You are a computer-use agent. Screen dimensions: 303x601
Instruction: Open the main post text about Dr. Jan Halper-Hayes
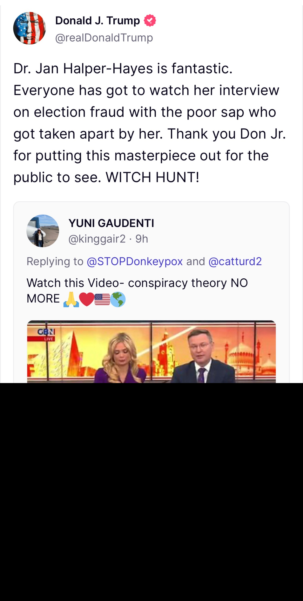pos(150,123)
